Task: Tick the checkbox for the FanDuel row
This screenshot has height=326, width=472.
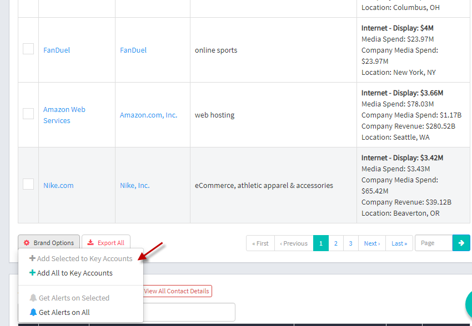Action: tap(28, 49)
